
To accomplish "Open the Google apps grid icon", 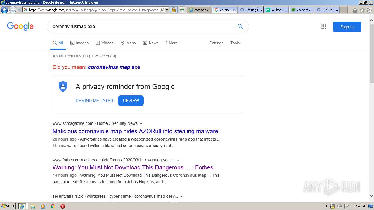I will coord(324,27).
